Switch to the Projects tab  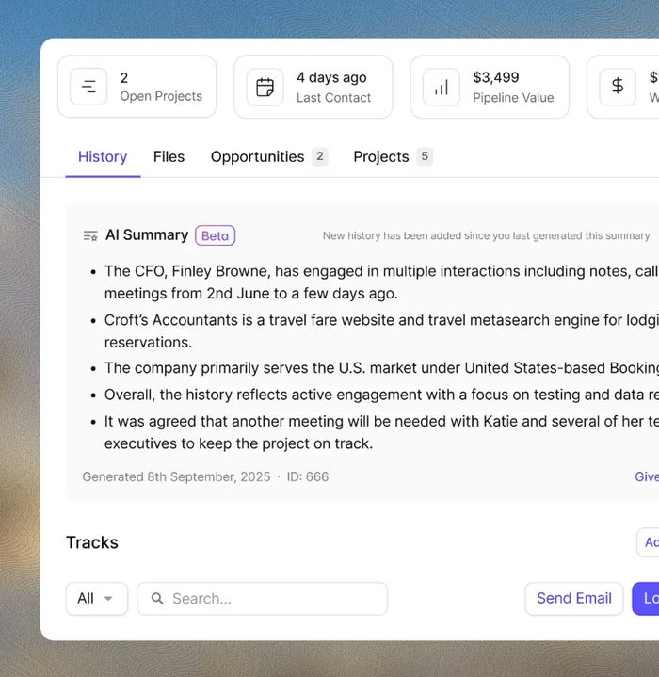pyautogui.click(x=381, y=156)
